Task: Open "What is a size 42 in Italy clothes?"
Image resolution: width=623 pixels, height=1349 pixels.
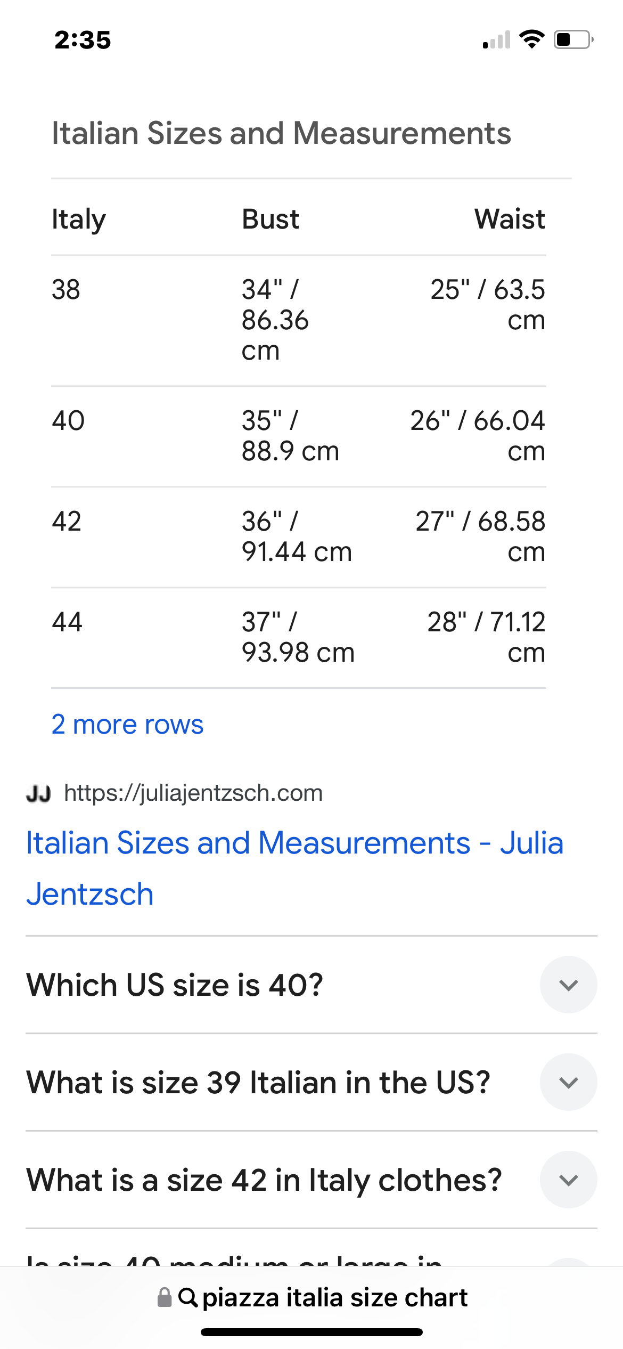Action: 264,1180
